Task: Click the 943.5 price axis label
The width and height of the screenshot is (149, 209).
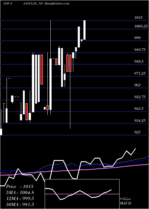Action: (x=139, y=109)
